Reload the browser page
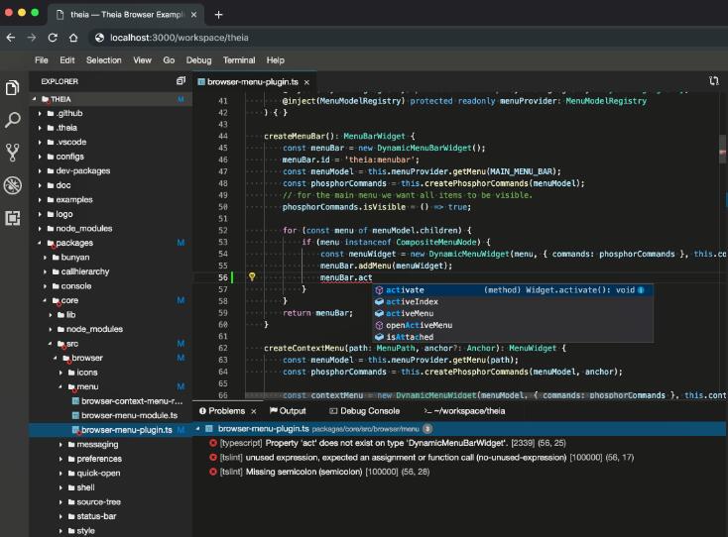 point(53,38)
